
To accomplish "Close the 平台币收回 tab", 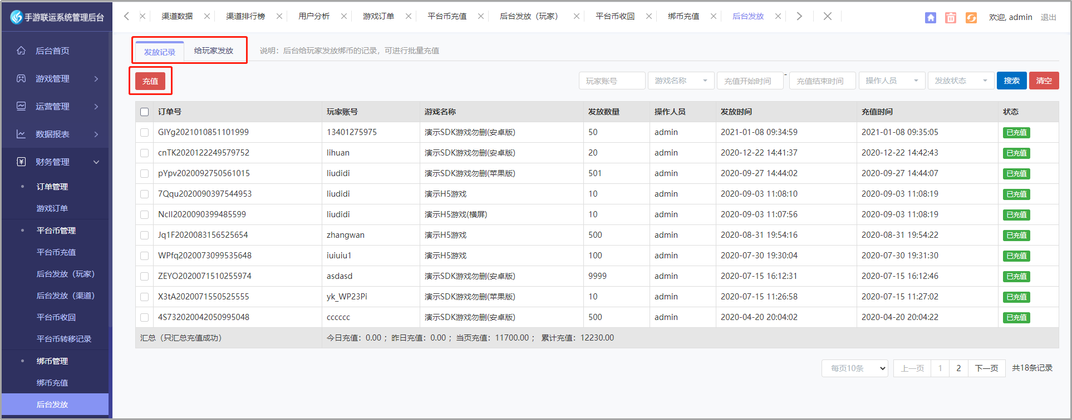I will click(x=649, y=16).
